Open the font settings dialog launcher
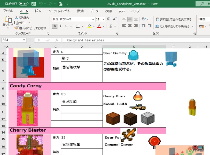This screenshot has width=210, height=155. (x=117, y=34)
